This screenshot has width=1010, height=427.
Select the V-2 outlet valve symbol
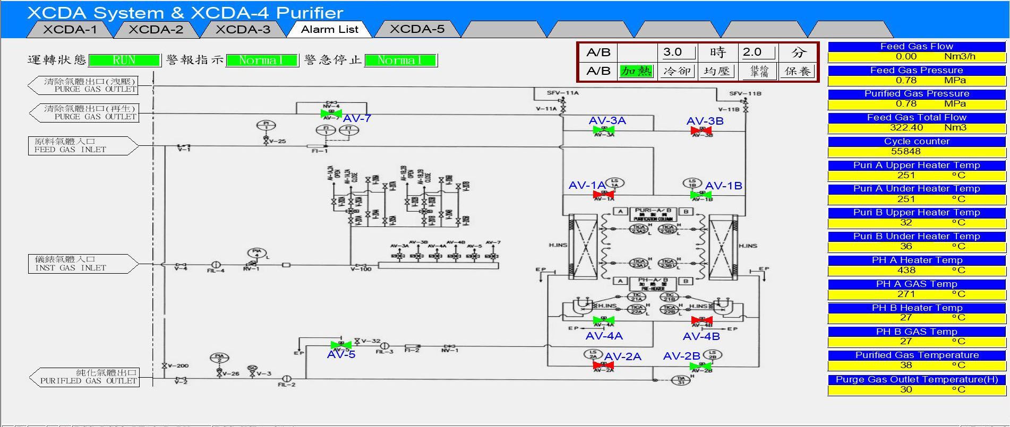click(x=181, y=379)
